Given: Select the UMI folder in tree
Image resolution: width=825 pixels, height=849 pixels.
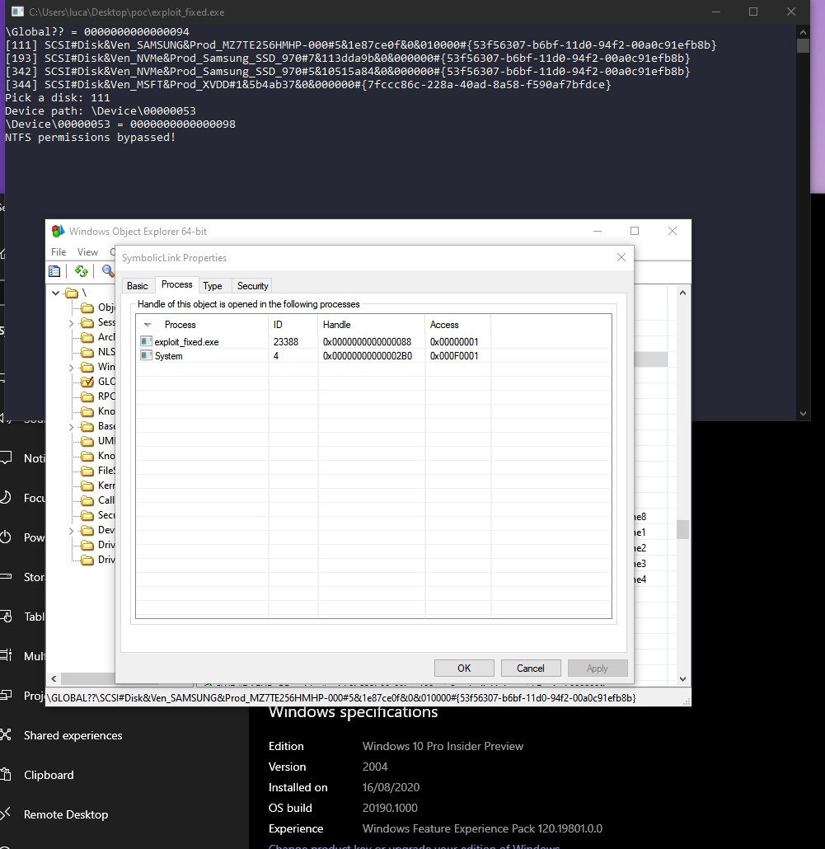Looking at the screenshot, I should (x=97, y=441).
